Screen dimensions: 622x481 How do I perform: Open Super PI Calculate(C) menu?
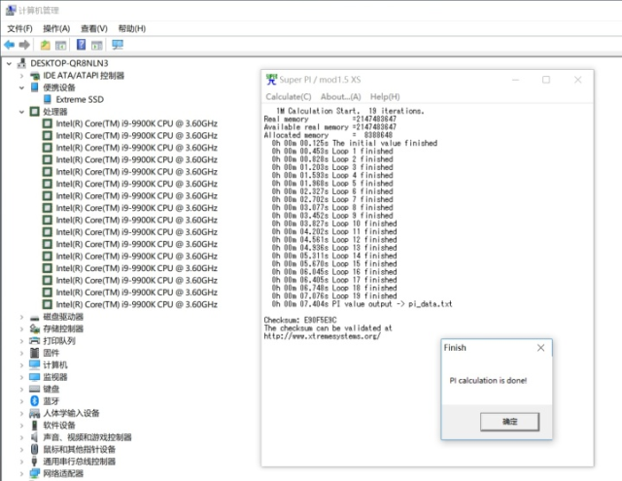tap(289, 97)
